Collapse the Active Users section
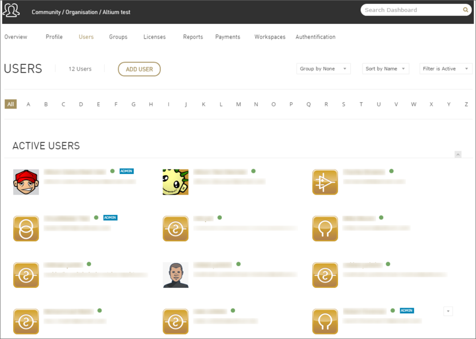Image resolution: width=476 pixels, height=339 pixels. click(x=458, y=155)
